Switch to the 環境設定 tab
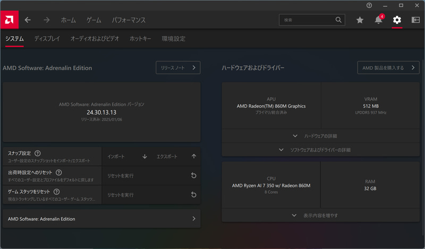Screen dimensions: 425x249 (x=174, y=39)
